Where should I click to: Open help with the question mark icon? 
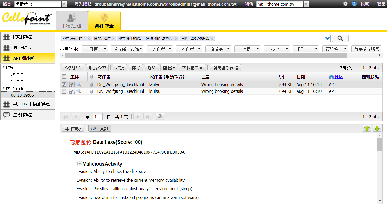[354, 4]
